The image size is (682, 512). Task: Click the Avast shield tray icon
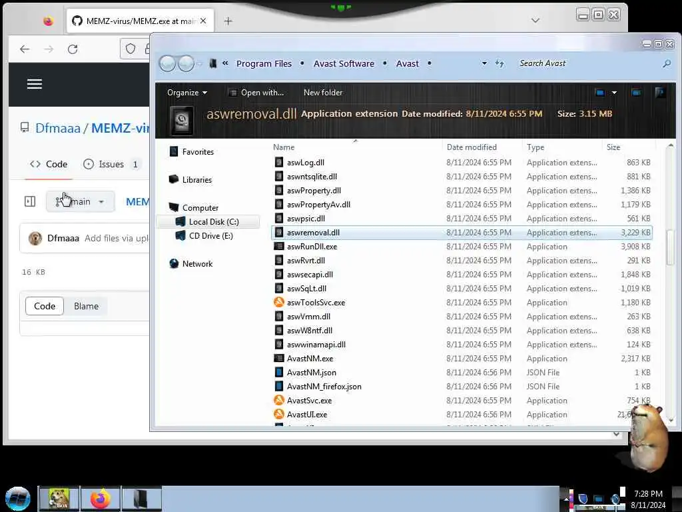coord(583,499)
